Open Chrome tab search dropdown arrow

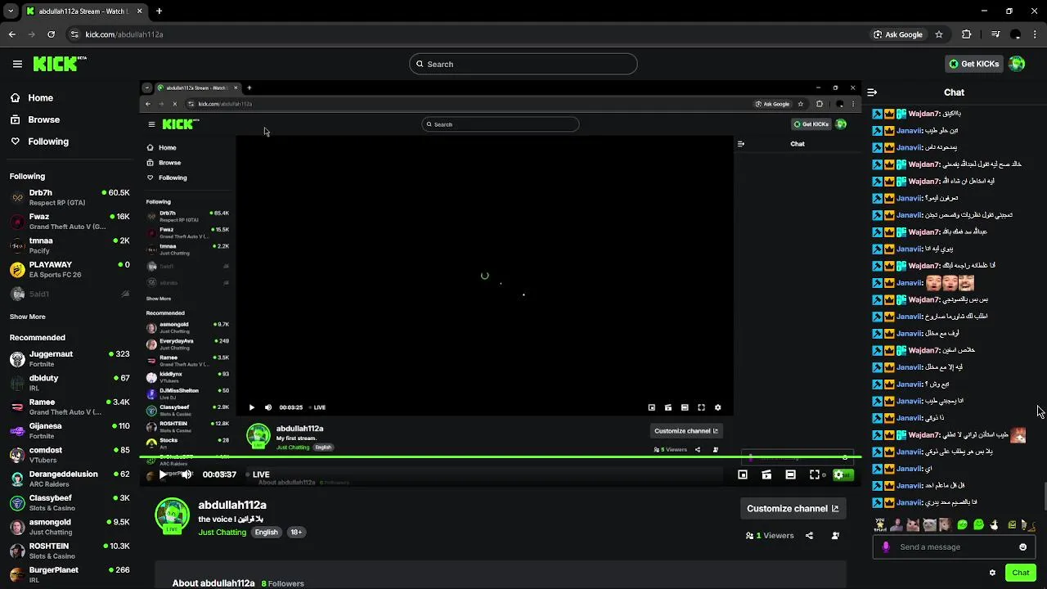pyautogui.click(x=11, y=11)
